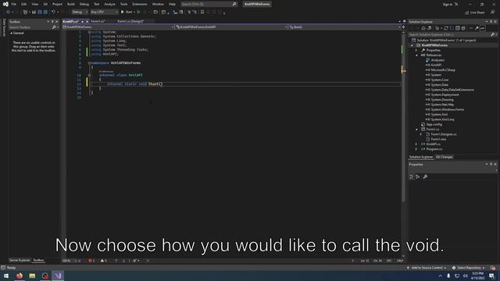Click the error count icon in status strip

point(91,261)
